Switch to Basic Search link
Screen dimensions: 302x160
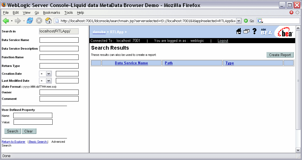click(38, 142)
